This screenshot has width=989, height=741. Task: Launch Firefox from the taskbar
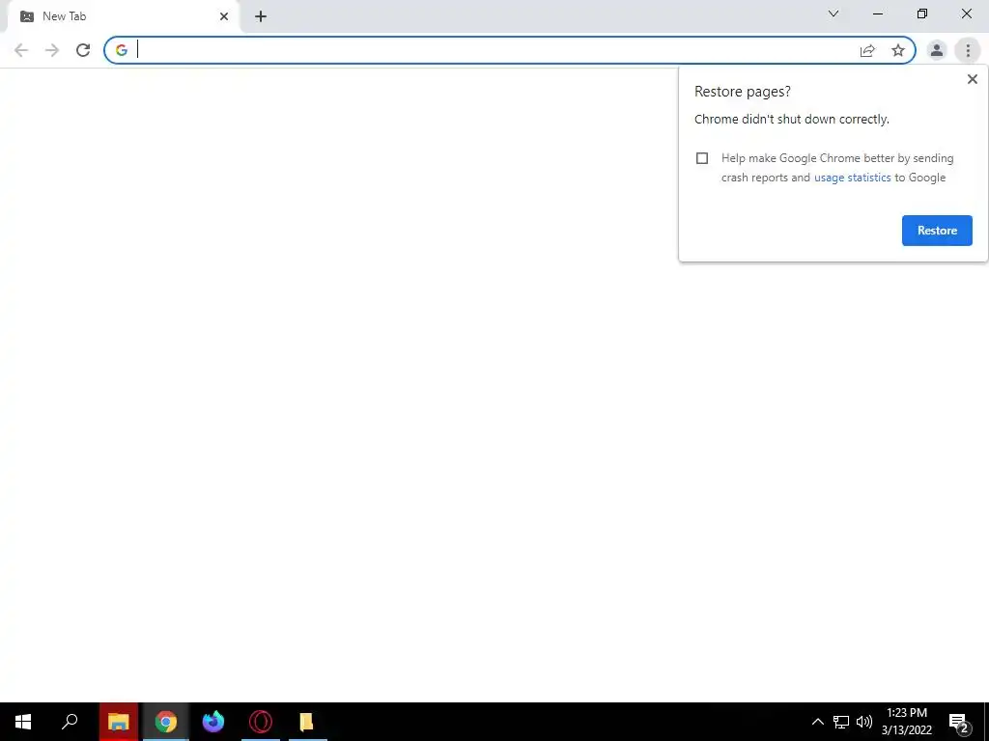[213, 722]
